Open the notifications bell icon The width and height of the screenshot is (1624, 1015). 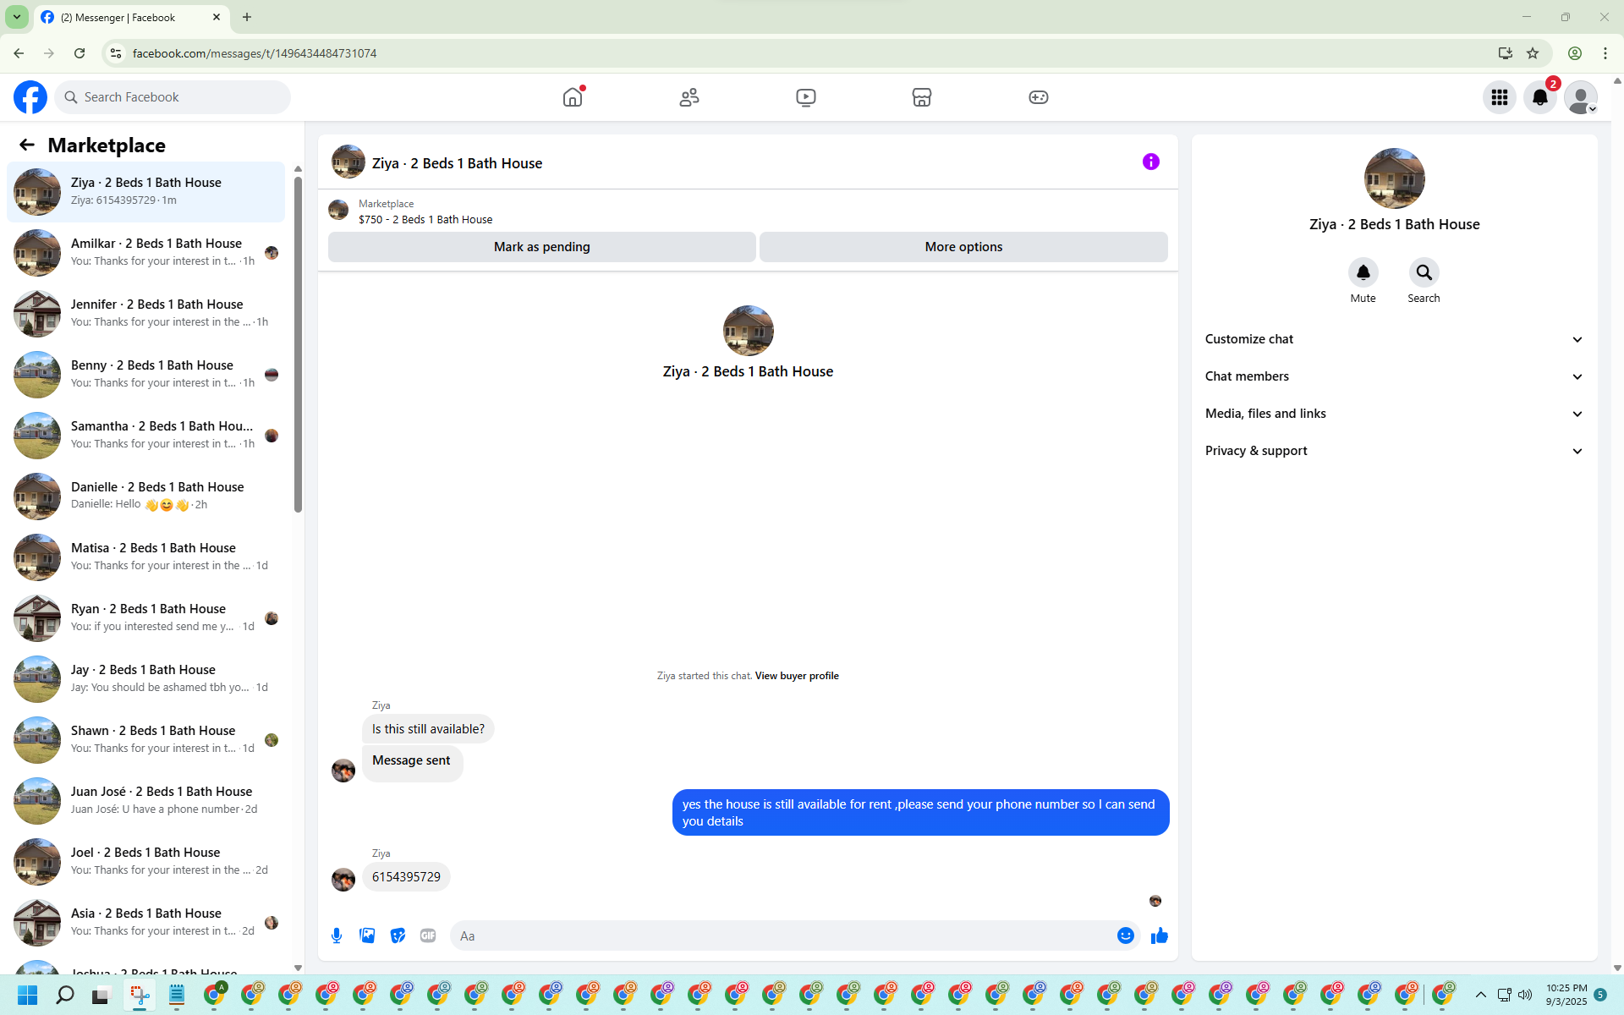click(x=1540, y=97)
